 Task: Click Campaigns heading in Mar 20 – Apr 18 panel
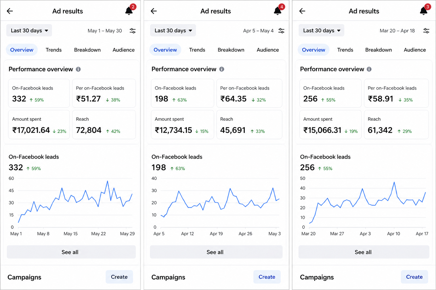pyautogui.click(x=317, y=277)
